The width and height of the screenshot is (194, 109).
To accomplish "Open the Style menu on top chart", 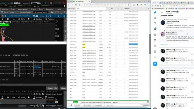I will pyautogui.click(x=22, y=19).
